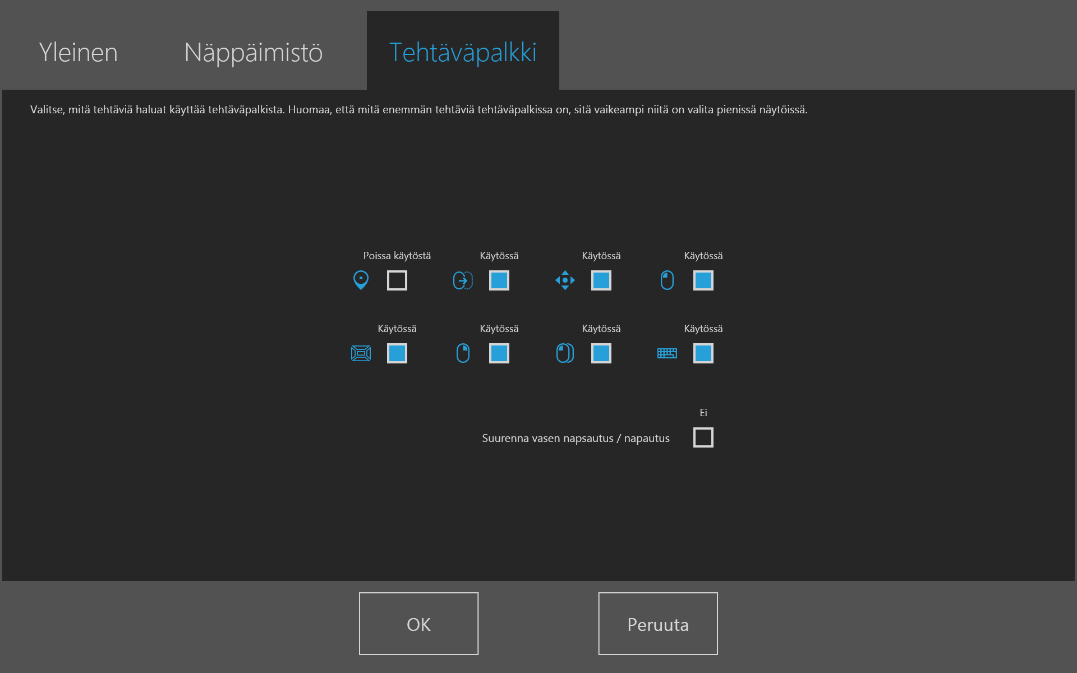Click the Suurenna vasen napsautus / napautus label
Screen dimensions: 1077x673
click(x=576, y=438)
